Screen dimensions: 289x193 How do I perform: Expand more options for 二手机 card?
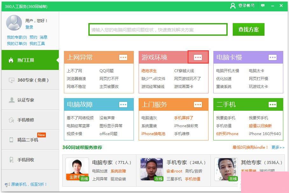pyautogui.click(x=272, y=105)
